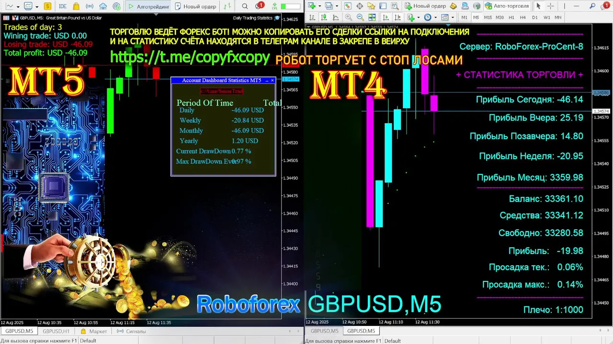Select inactive first GBPUSD,M5 tab in MT4
The image size is (613, 344).
pos(324,331)
